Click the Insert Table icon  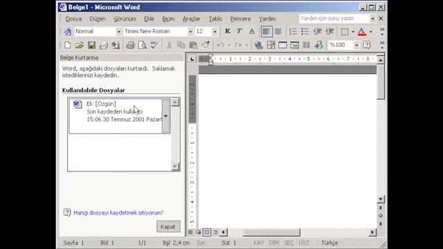click(x=282, y=45)
